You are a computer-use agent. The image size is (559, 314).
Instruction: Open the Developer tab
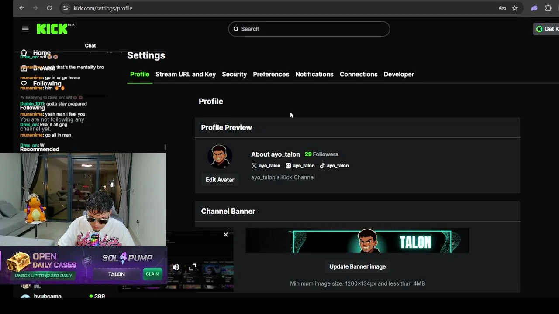coord(399,74)
